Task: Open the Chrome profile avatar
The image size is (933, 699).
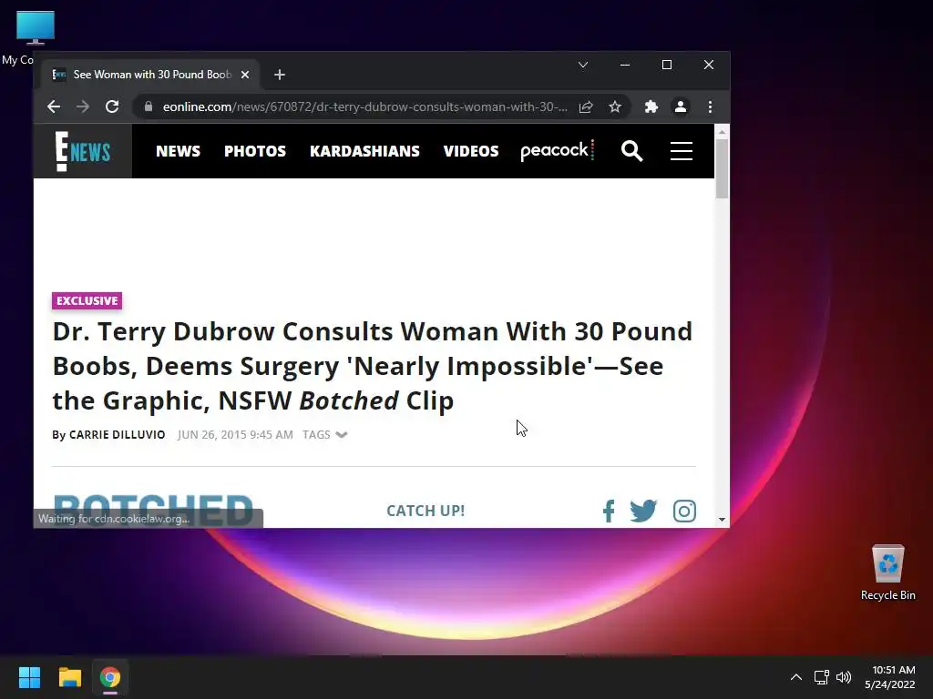Action: tap(680, 107)
